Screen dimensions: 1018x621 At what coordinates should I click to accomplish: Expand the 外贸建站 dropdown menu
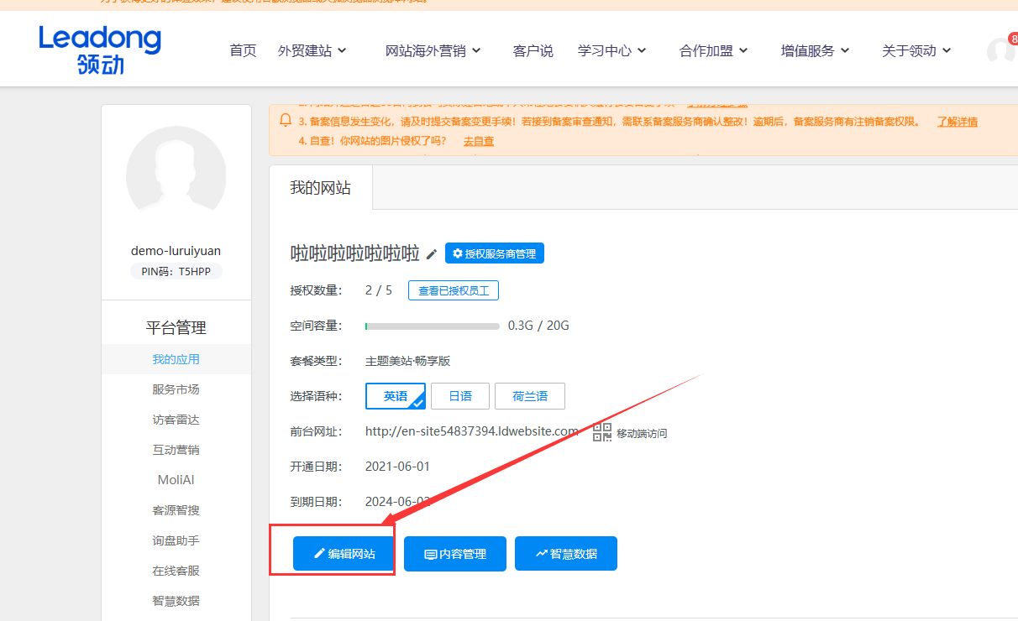(x=312, y=51)
